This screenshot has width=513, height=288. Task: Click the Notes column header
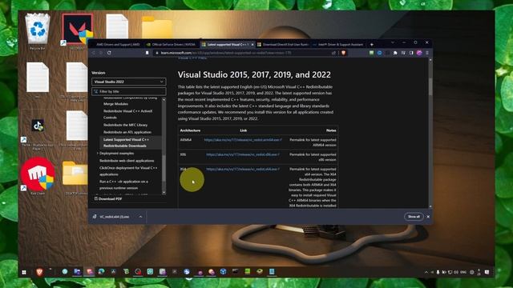tap(331, 130)
